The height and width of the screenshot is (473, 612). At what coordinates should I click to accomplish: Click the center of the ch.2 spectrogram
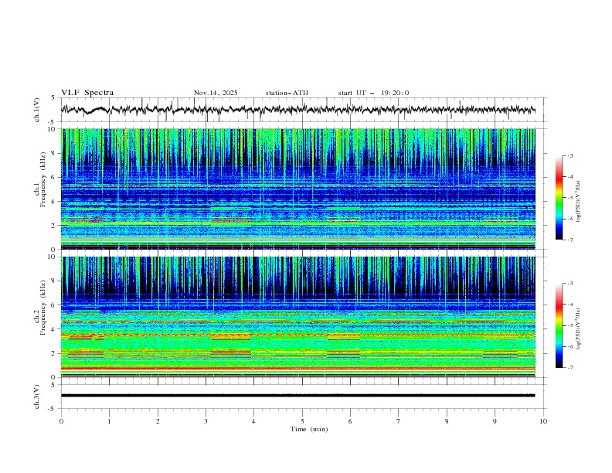[x=302, y=317]
